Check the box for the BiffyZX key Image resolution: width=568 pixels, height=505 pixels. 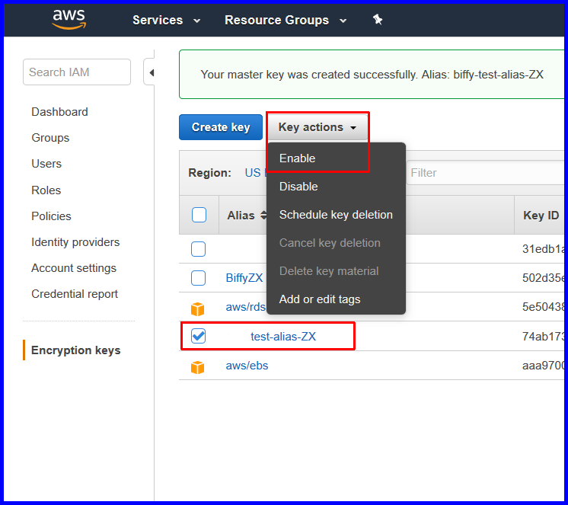point(198,278)
